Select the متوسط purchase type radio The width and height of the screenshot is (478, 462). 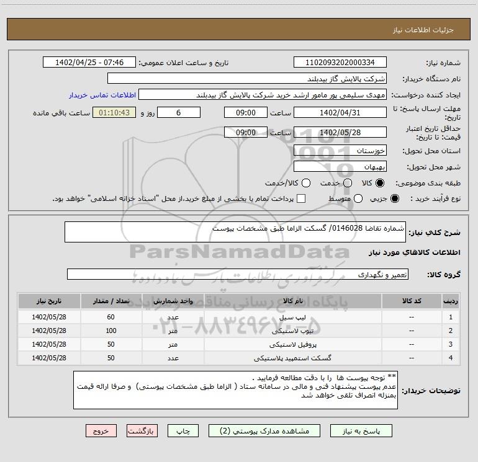point(358,198)
